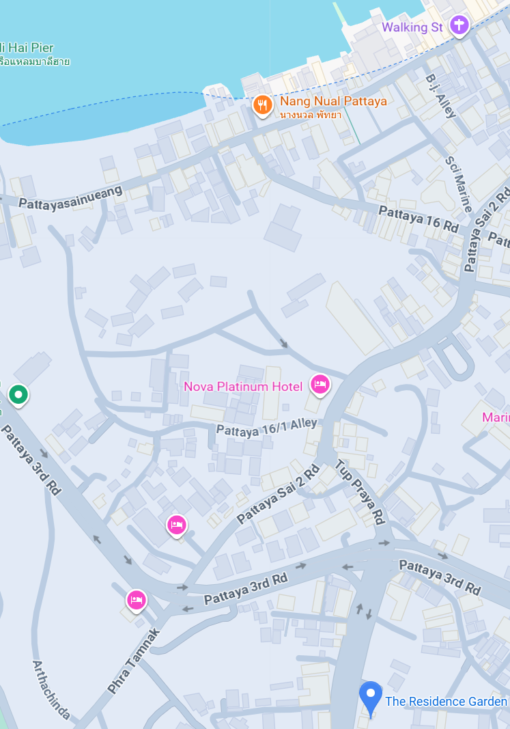Select the green circle marker near Pattaya 3rd Rd

tap(18, 396)
